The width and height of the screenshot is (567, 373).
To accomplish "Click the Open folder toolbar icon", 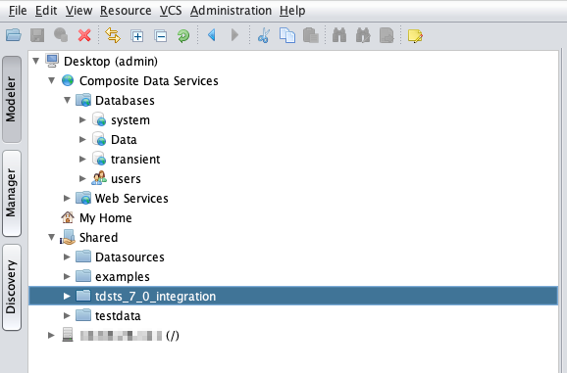I will (14, 35).
